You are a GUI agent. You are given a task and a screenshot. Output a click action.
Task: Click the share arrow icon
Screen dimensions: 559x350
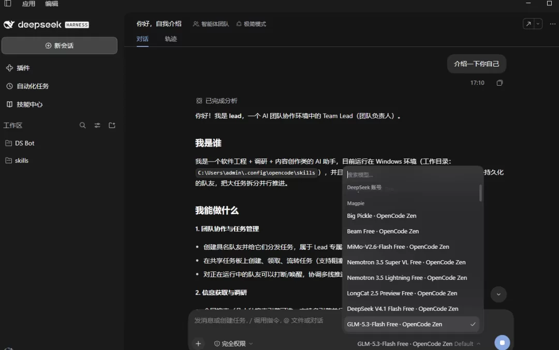click(528, 24)
